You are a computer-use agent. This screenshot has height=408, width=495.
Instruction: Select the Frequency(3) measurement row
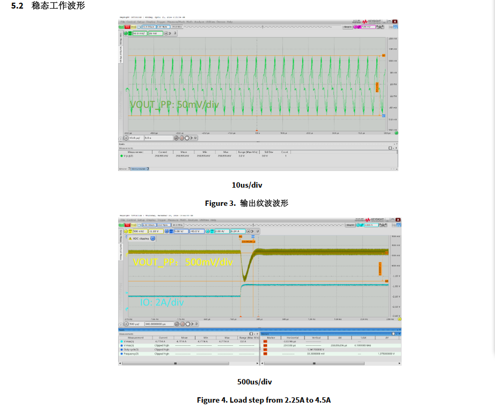[189, 354]
